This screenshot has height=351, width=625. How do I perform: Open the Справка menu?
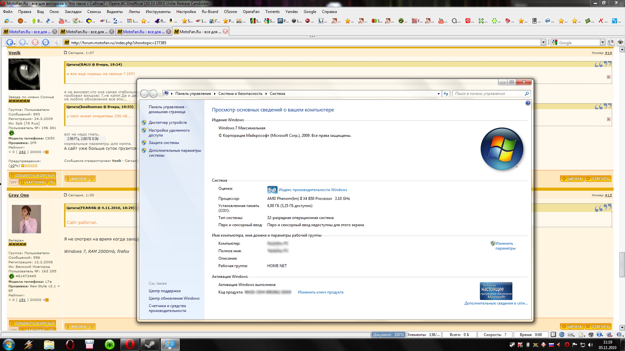click(329, 12)
